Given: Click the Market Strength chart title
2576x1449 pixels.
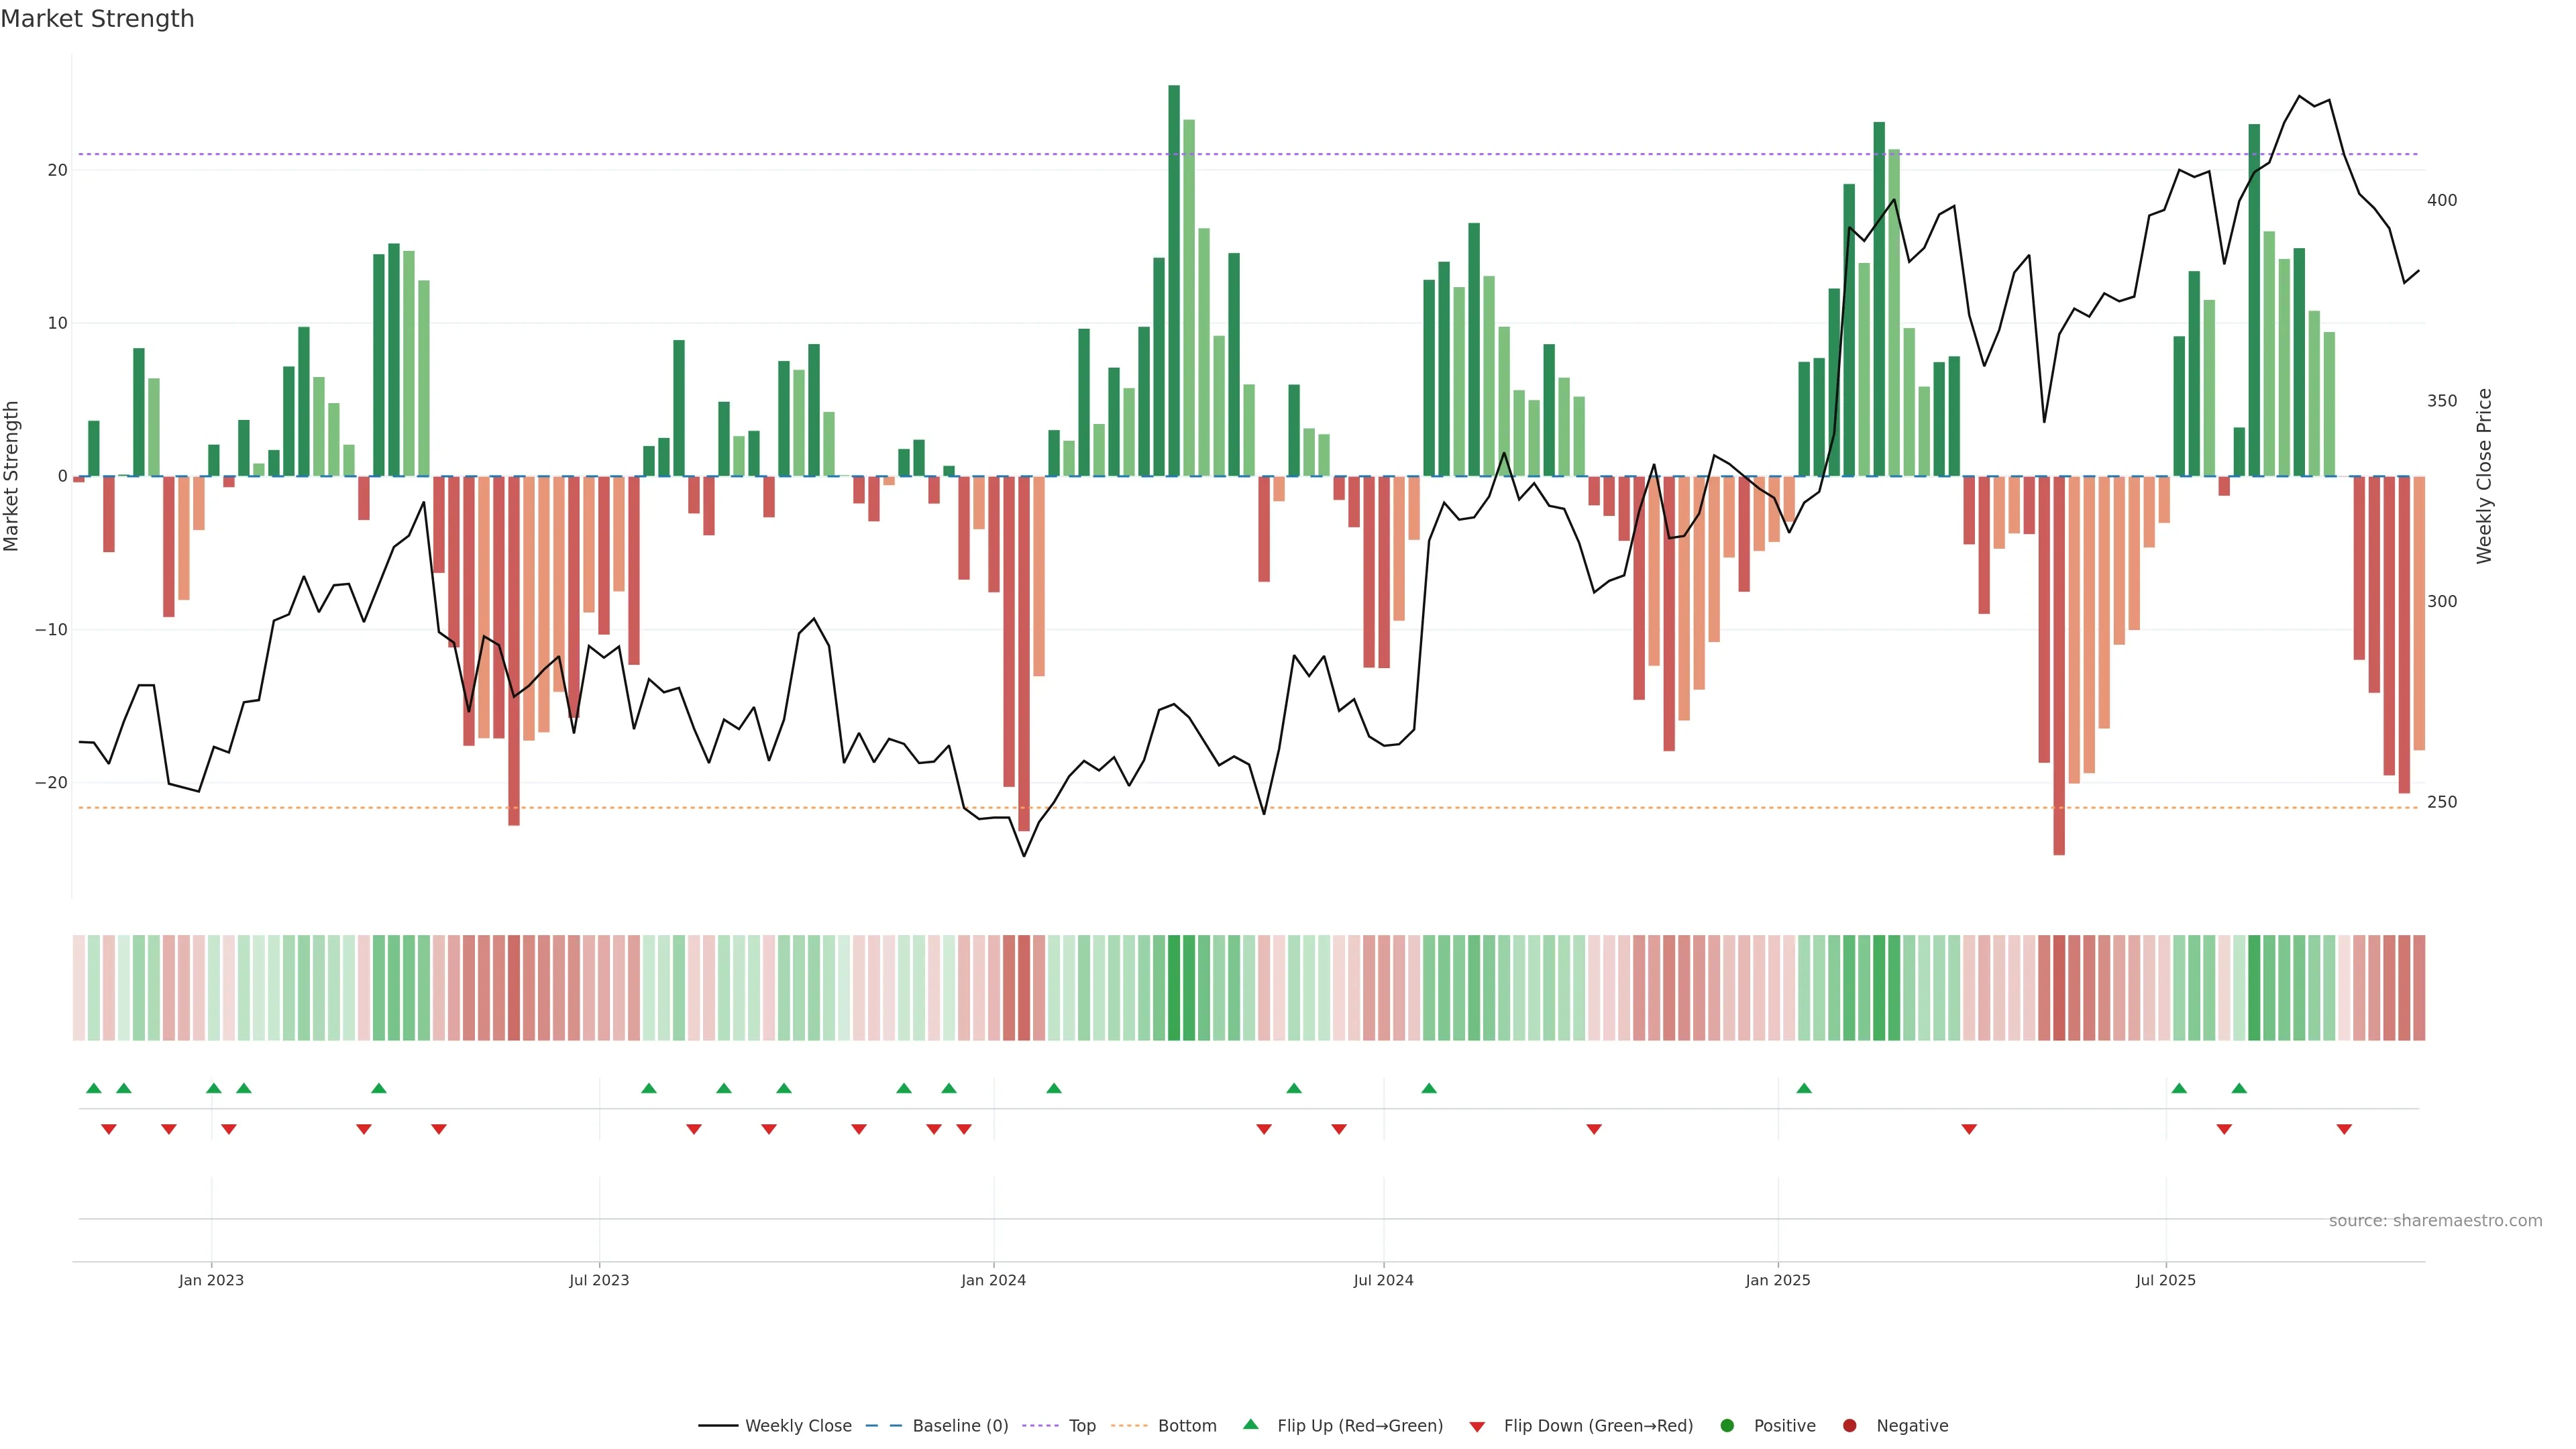Looking at the screenshot, I should 97,19.
